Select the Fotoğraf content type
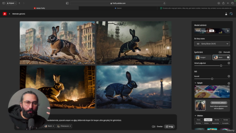This screenshot has height=133, width=236. click(x=203, y=57)
